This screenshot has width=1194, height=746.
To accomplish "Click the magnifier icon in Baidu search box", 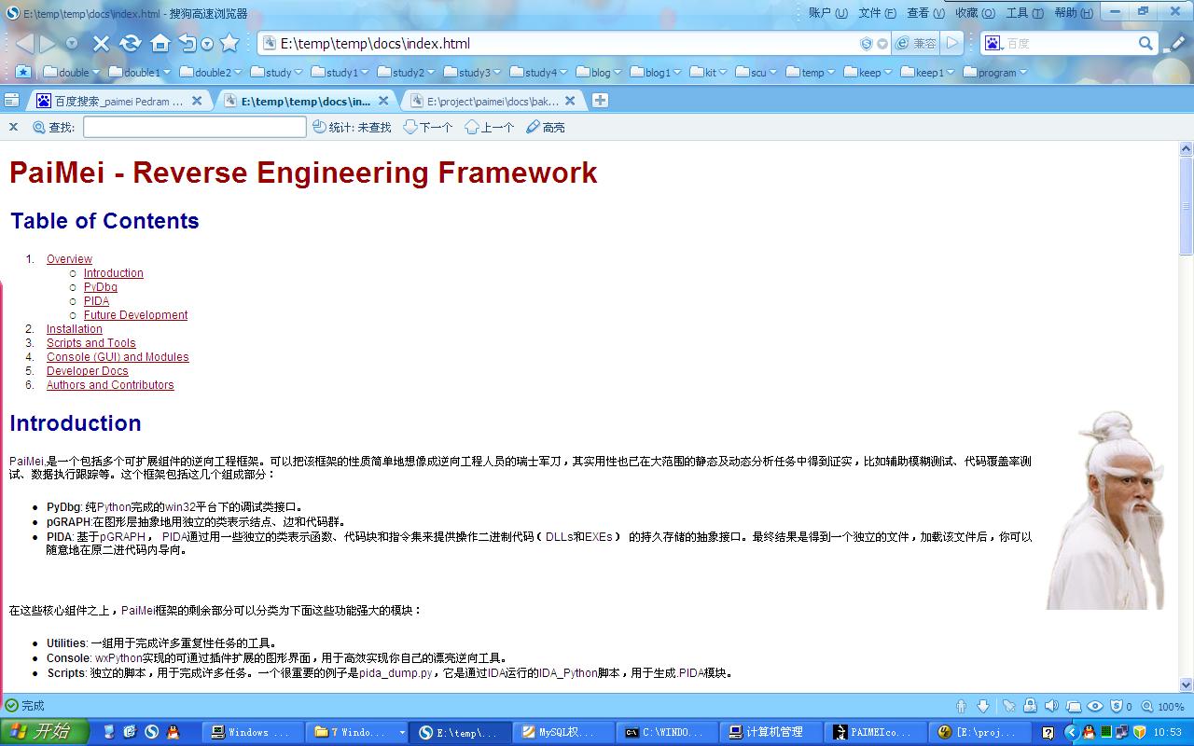I will click(x=1146, y=43).
